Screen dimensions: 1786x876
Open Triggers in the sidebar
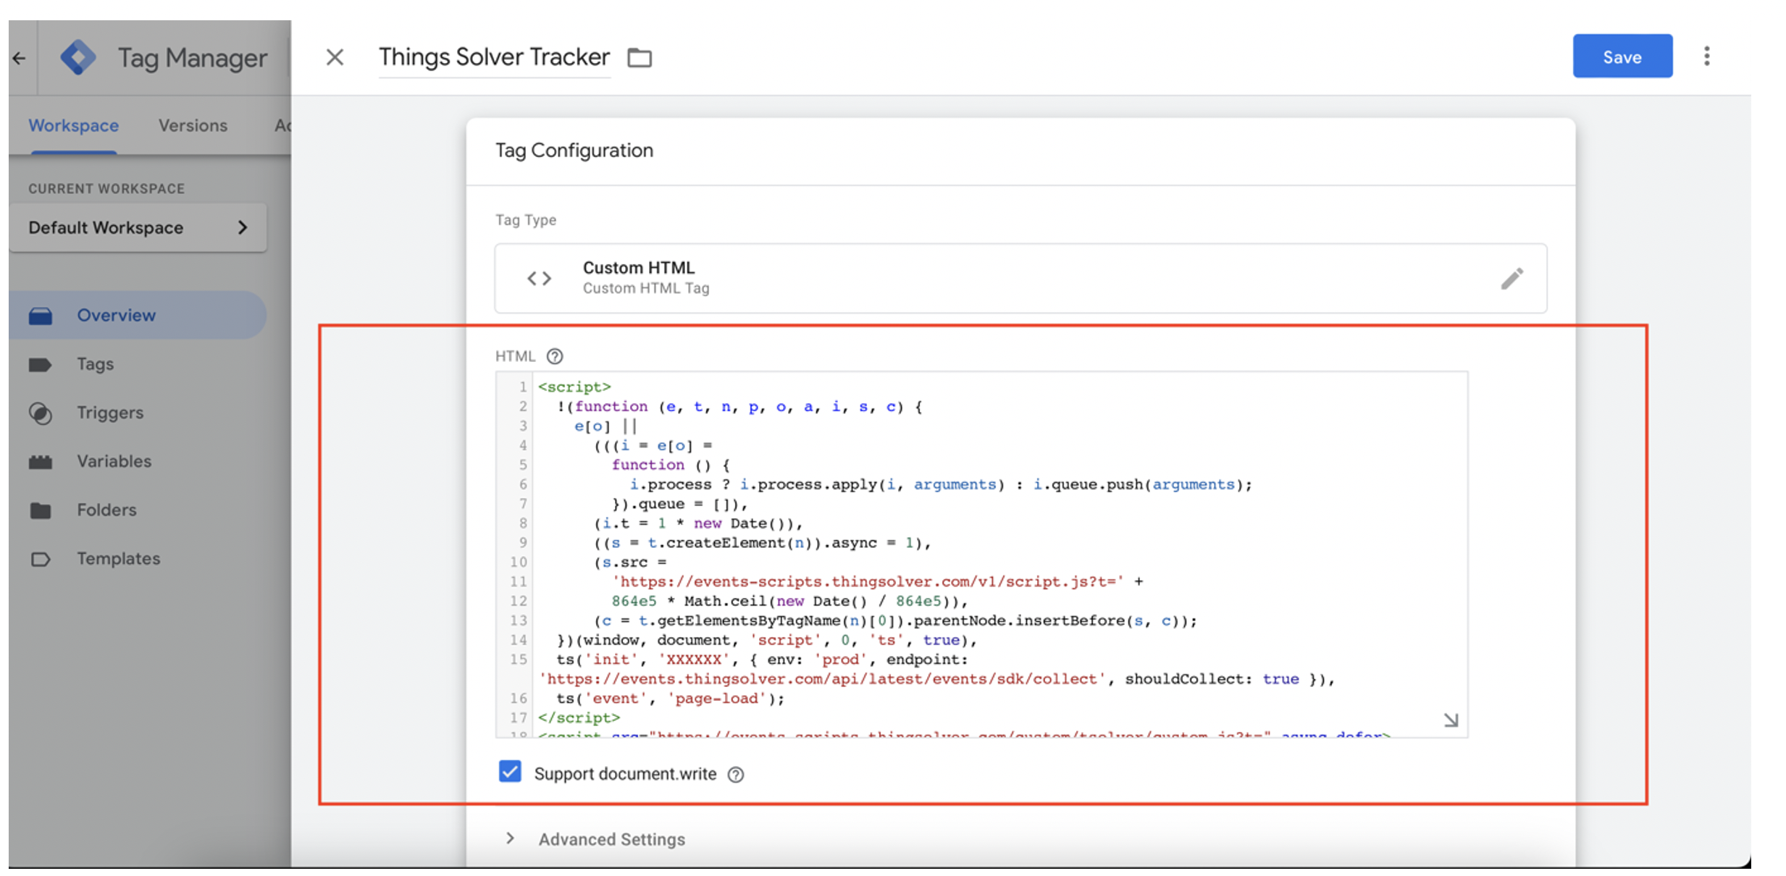pyautogui.click(x=110, y=413)
